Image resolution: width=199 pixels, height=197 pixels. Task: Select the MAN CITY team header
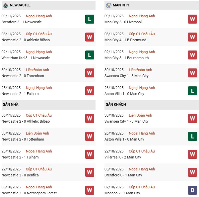coord(121,5)
